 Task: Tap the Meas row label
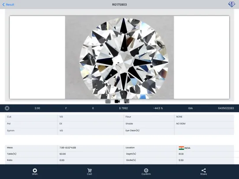[x=10, y=147]
